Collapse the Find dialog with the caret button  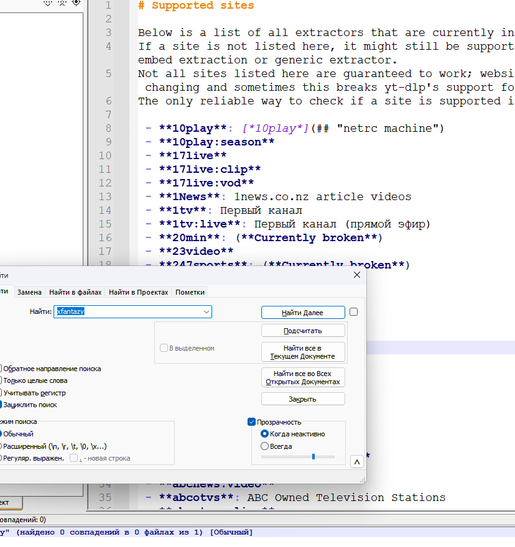click(x=357, y=462)
